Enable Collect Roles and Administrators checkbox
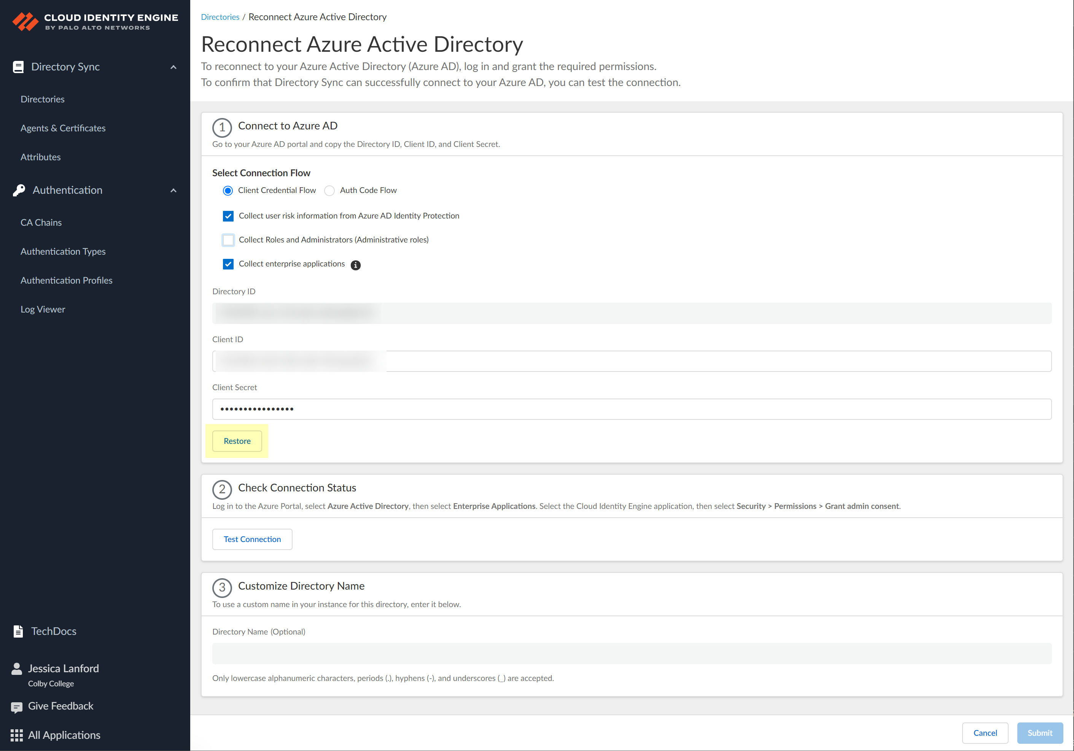The height and width of the screenshot is (751, 1074). pos(228,240)
